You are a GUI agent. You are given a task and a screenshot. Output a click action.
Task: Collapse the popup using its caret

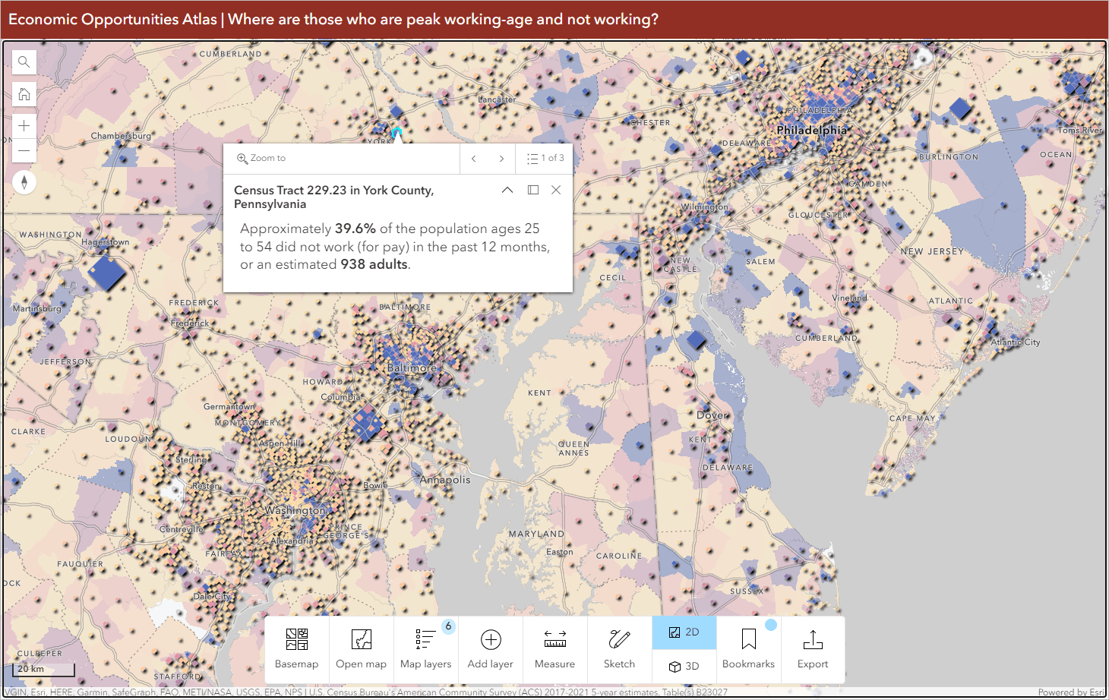pos(507,190)
